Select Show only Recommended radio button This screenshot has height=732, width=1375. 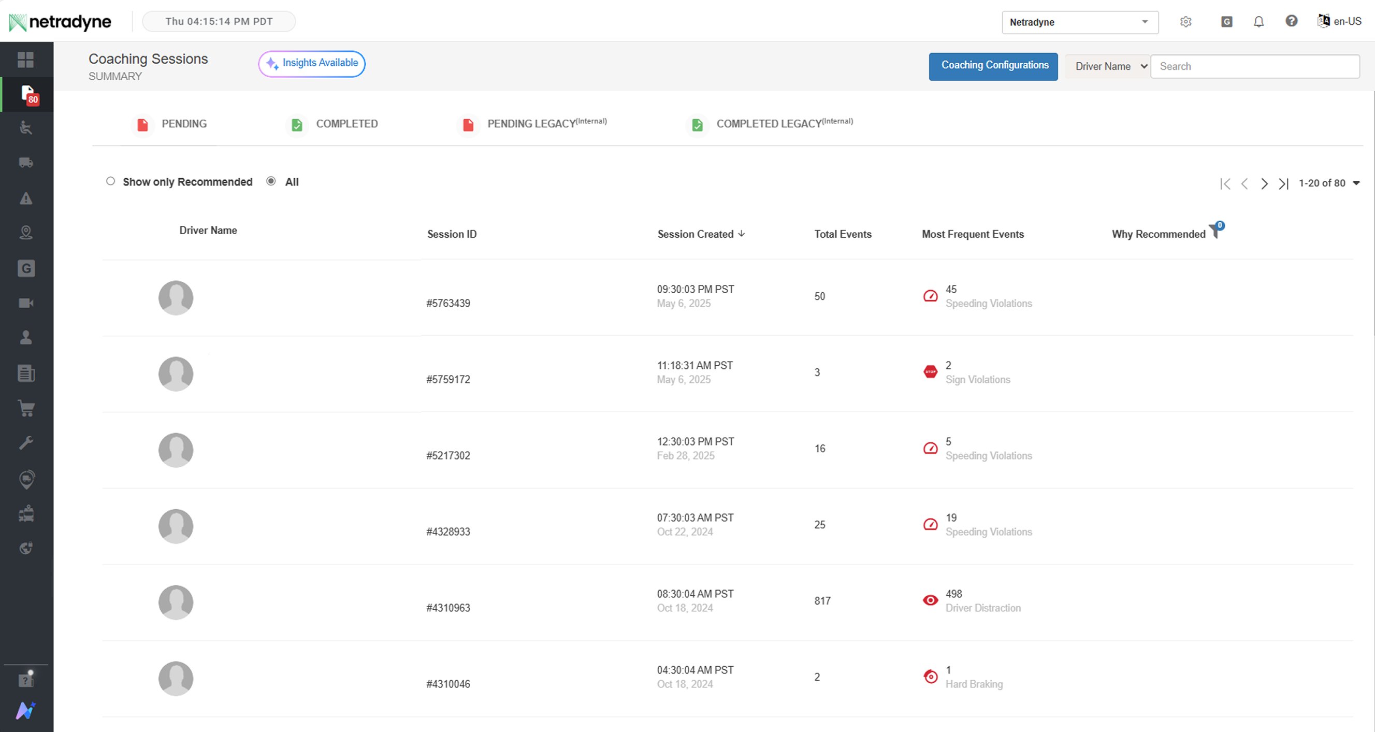[x=110, y=181]
